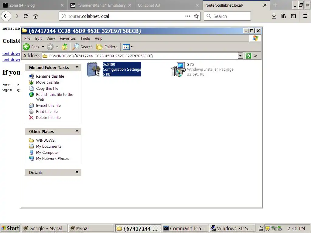Reload the browser page
This screenshot has width=311, height=233.
(x=26, y=16)
